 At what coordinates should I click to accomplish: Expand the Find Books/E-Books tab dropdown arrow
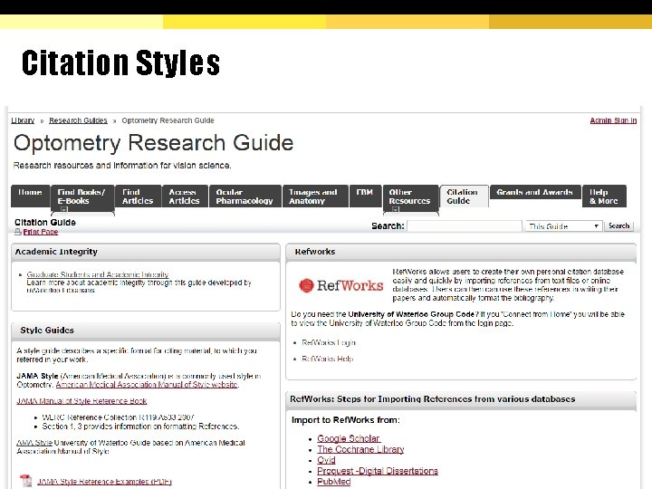(63, 209)
